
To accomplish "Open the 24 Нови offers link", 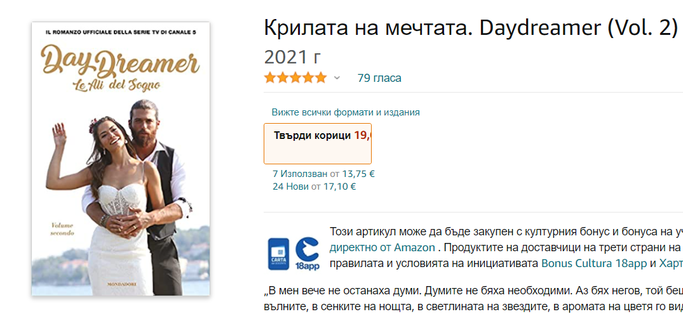I will click(290, 187).
